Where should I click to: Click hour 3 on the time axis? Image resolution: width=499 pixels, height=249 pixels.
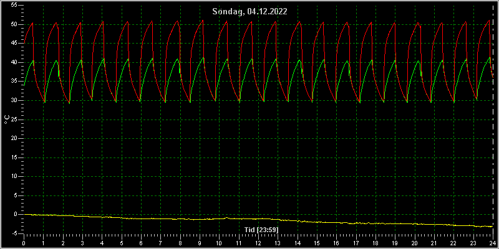coord(82,243)
